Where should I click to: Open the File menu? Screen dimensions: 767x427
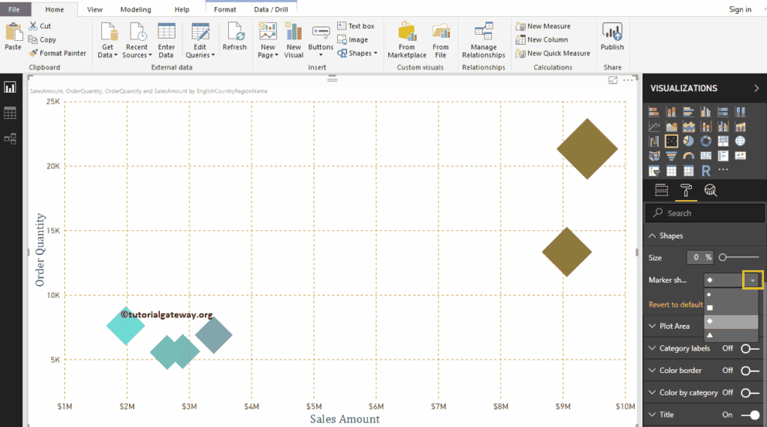[x=14, y=9]
